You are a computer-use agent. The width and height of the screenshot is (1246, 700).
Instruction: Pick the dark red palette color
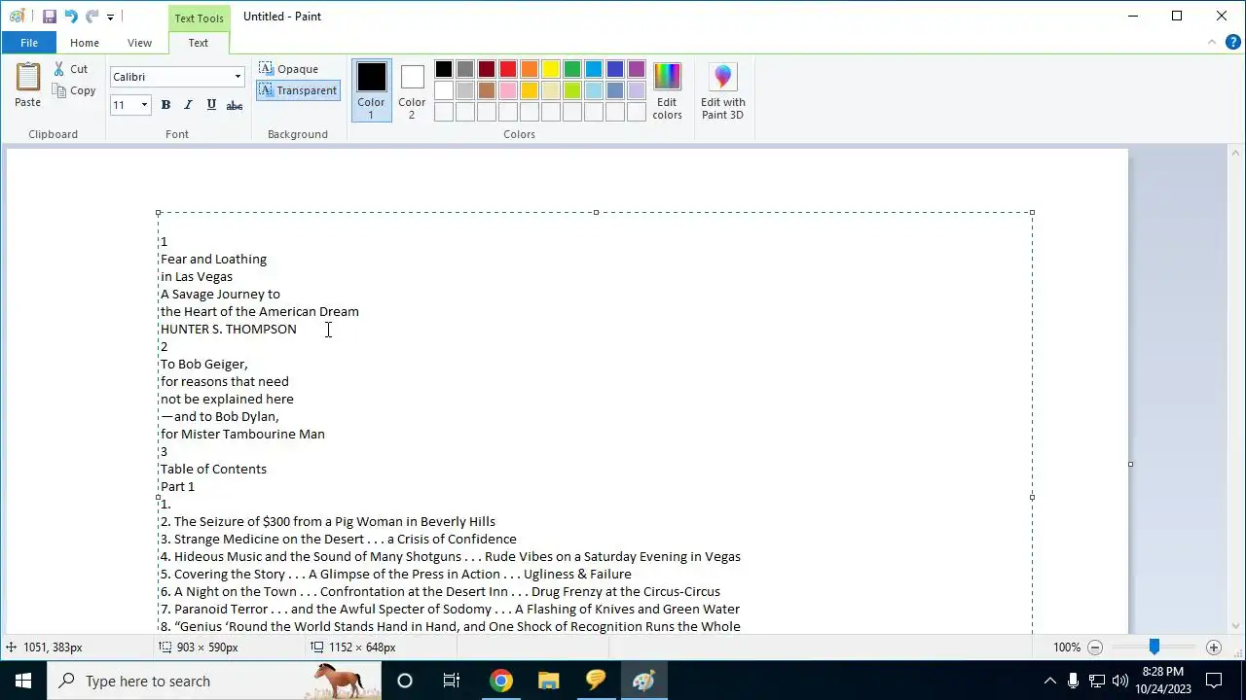(x=487, y=69)
